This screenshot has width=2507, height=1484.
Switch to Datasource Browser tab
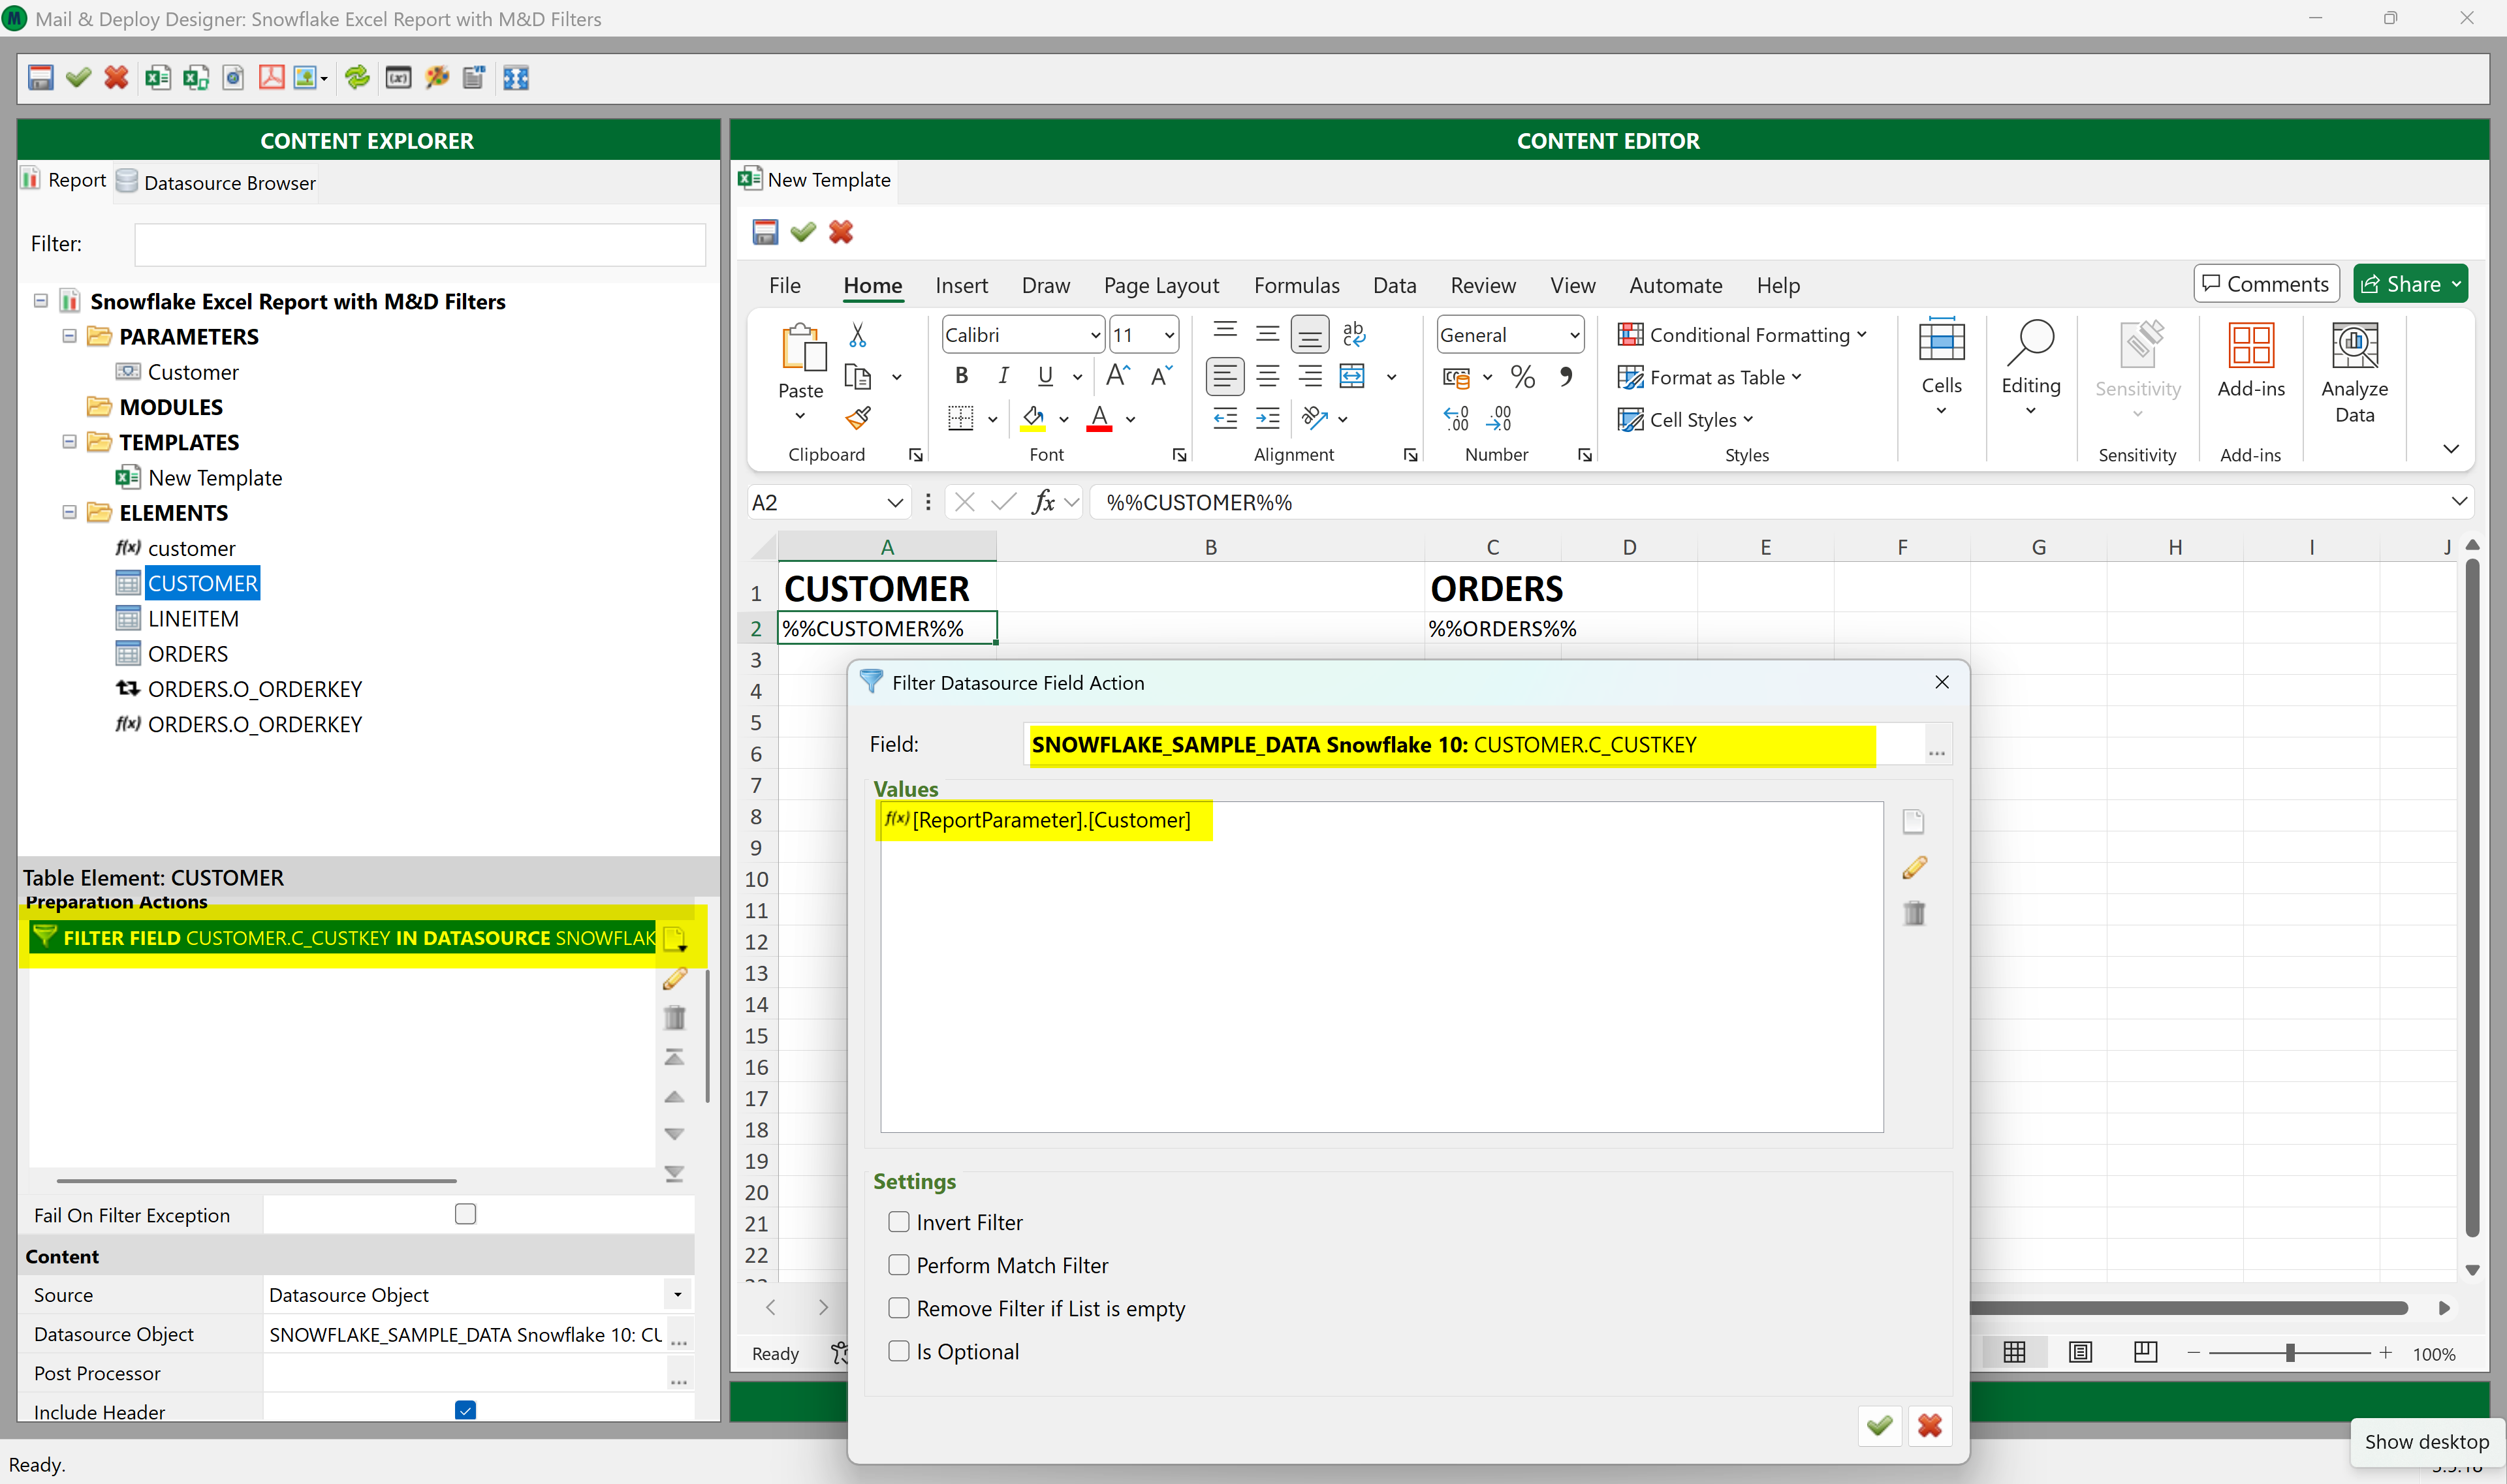pos(217,182)
